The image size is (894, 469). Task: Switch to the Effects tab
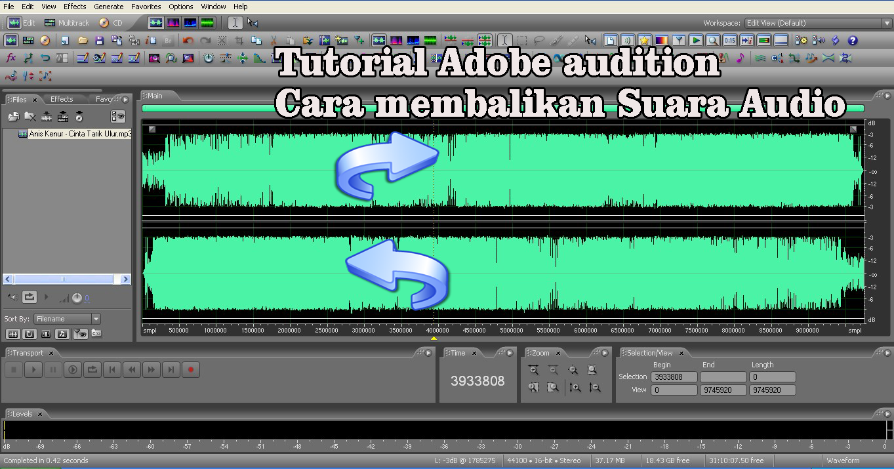coord(62,99)
